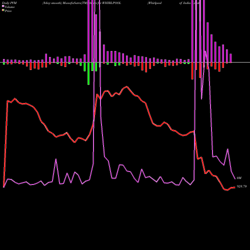The image size is (250, 250).
Task: Click the 'Daily PVM' title text
Action: pos(9,3)
